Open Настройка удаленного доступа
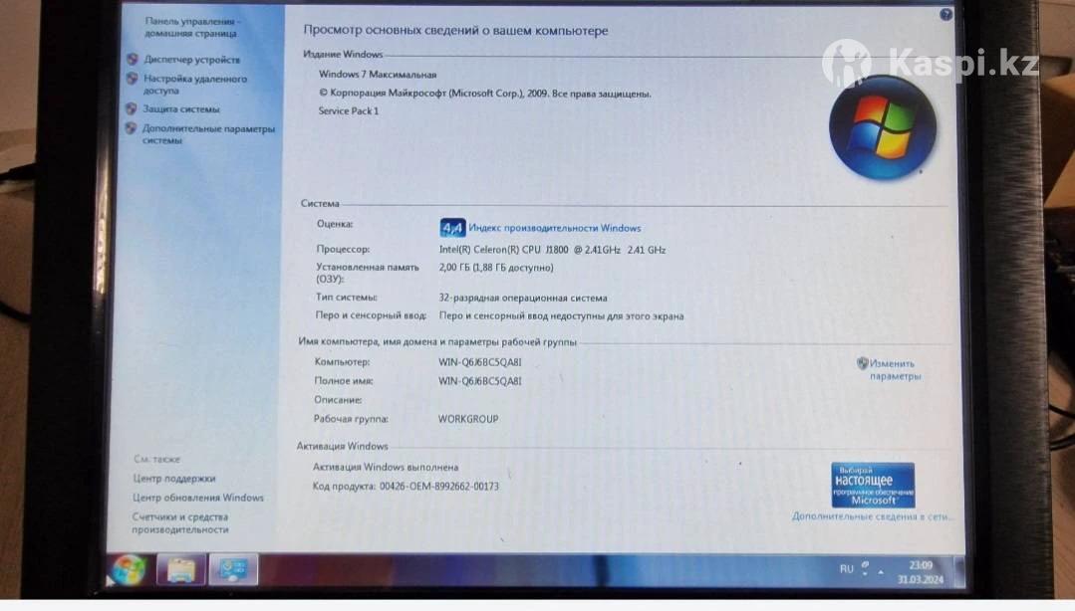Image resolution: width=1075 pixels, height=611 pixels. click(x=194, y=85)
